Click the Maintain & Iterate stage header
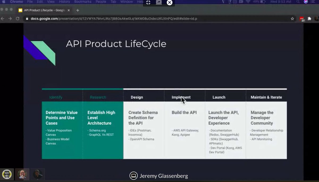This screenshot has height=182, width=319. pyautogui.click(x=266, y=97)
